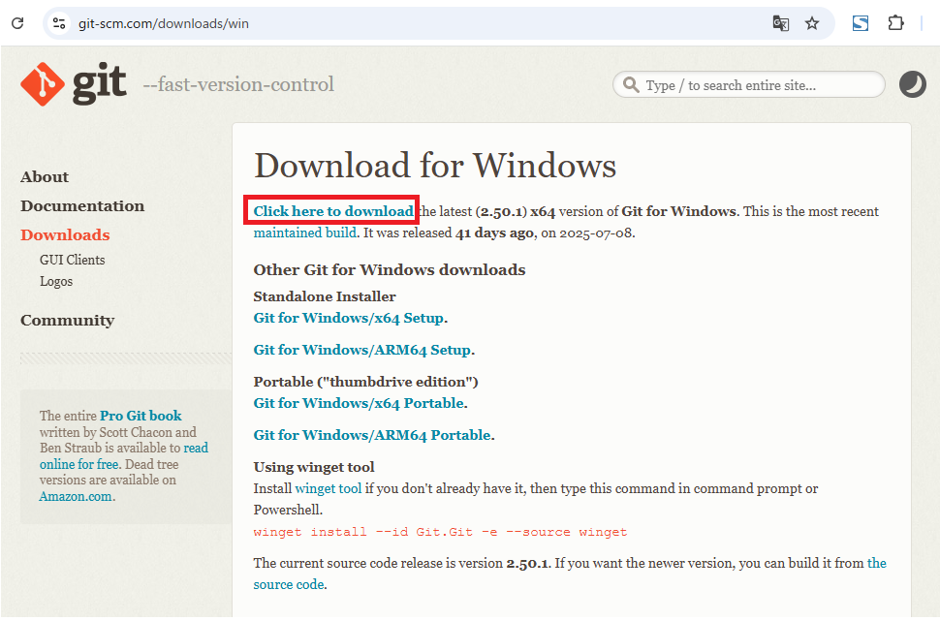Screen dimensions: 940x621
Task: Open the Downloads section
Action: pos(65,234)
